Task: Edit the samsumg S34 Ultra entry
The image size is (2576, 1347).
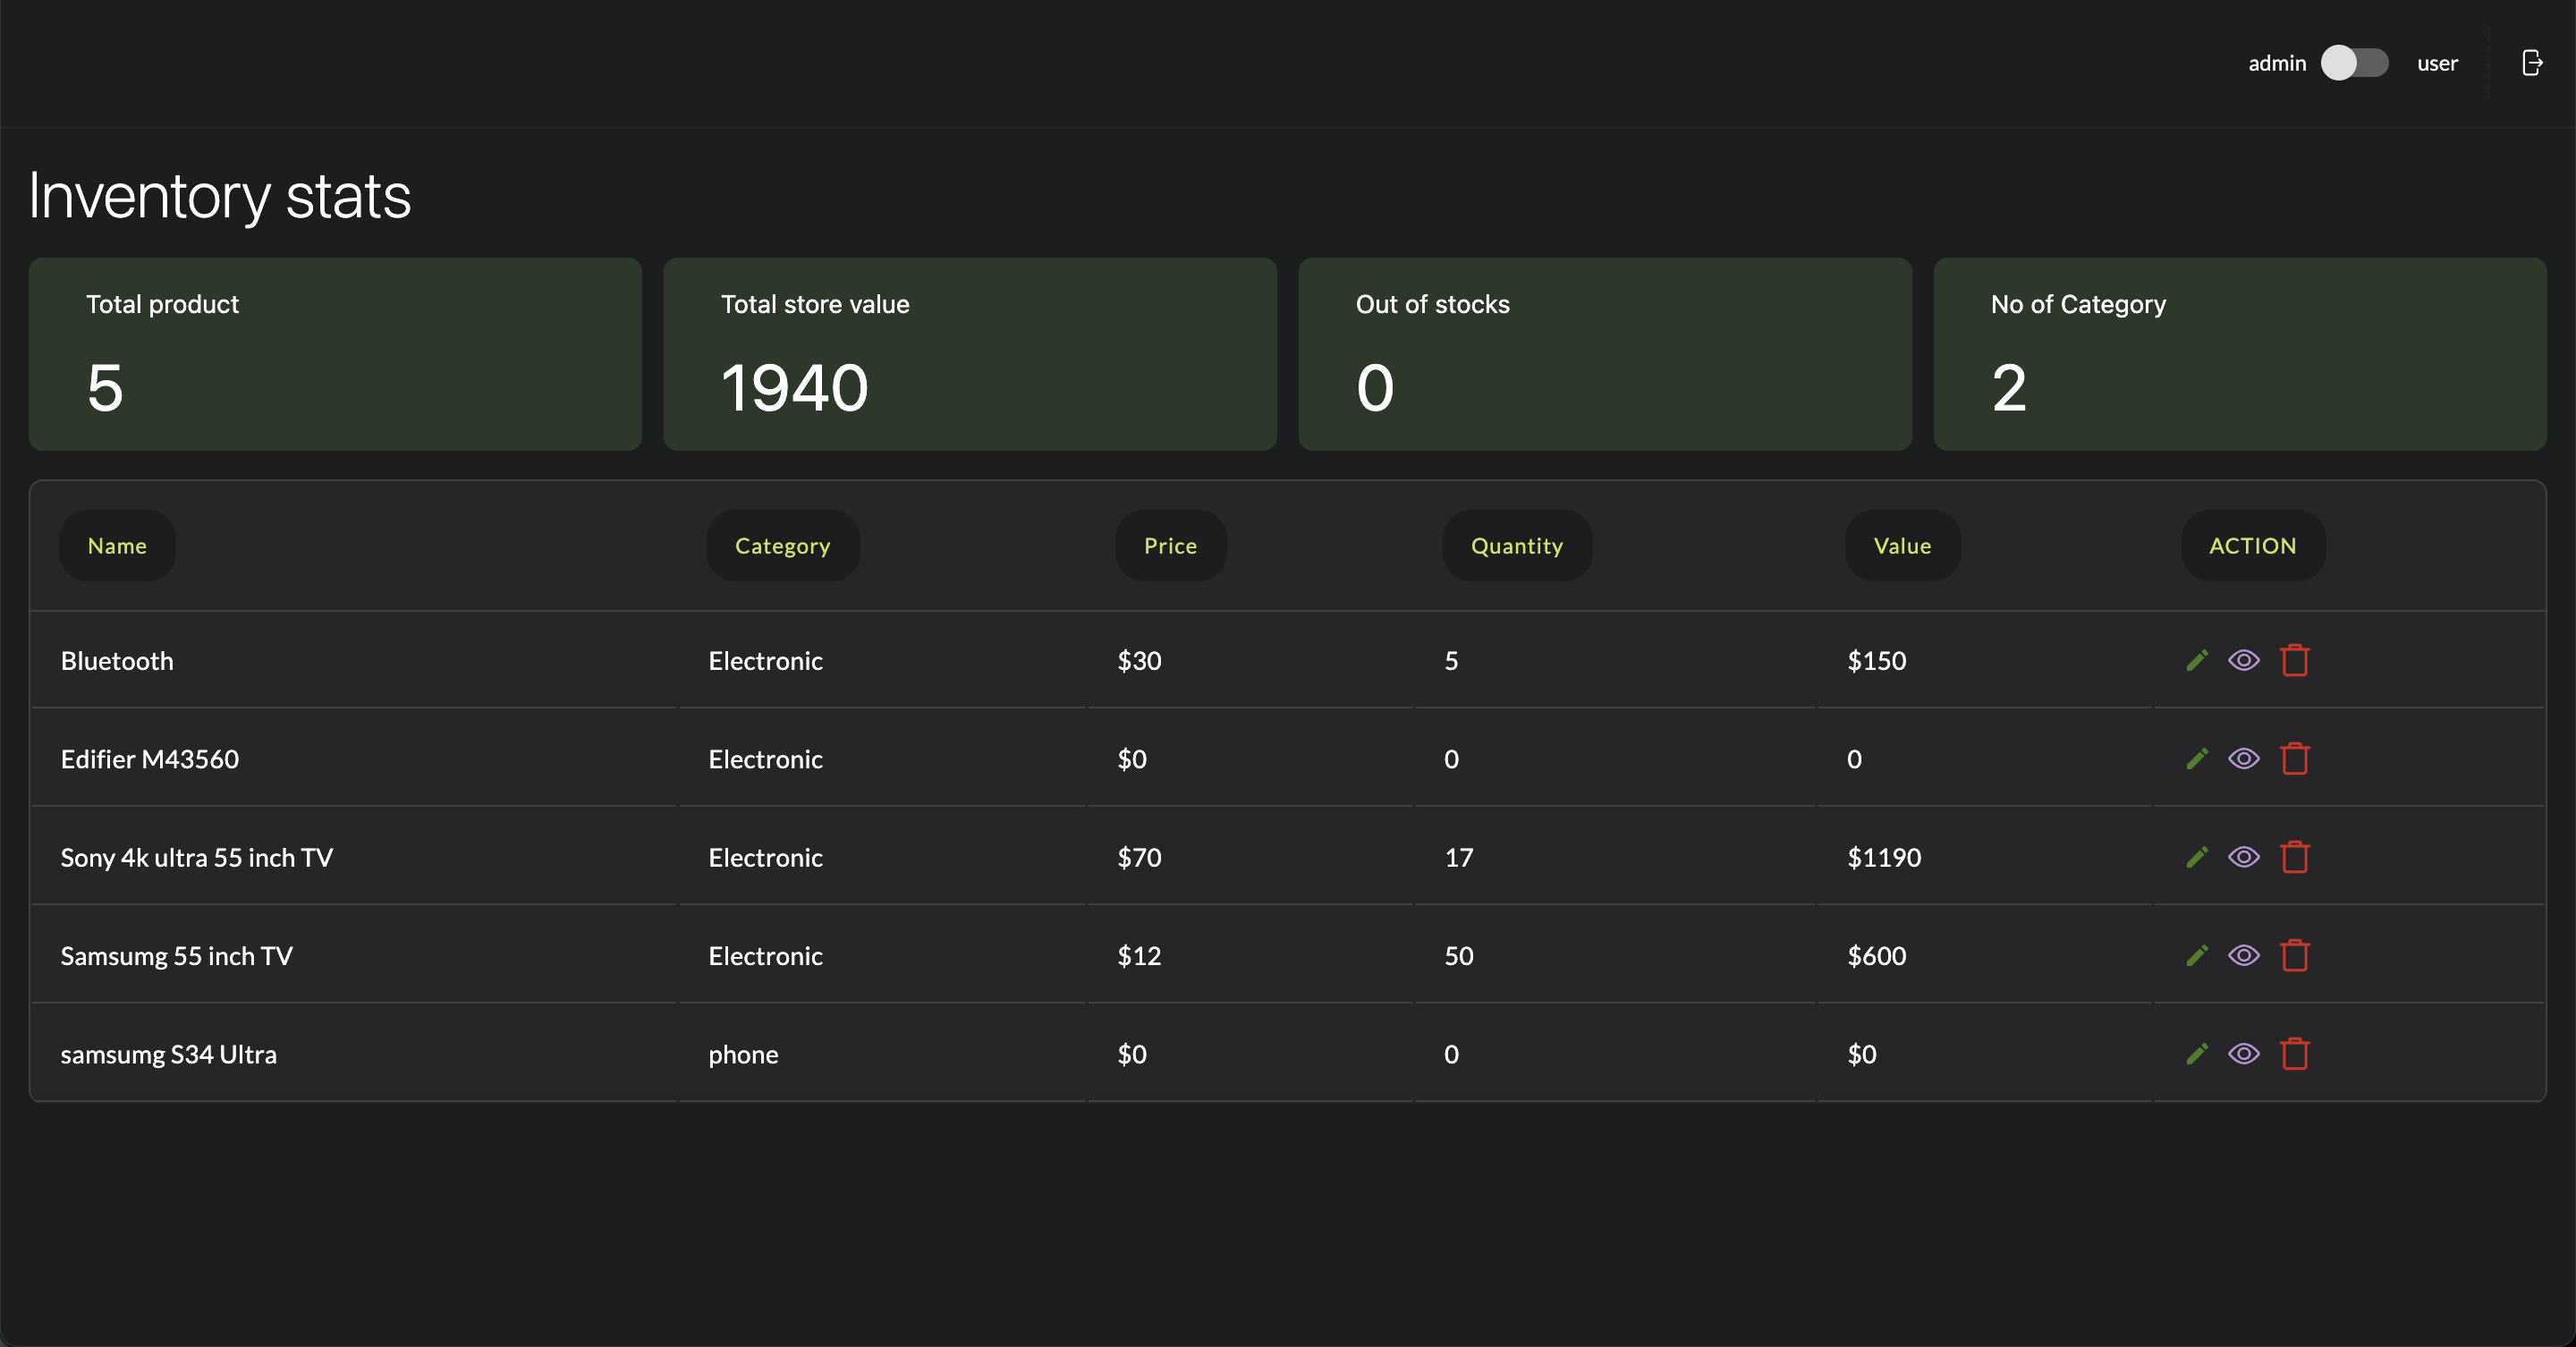Action: pos(2196,1053)
